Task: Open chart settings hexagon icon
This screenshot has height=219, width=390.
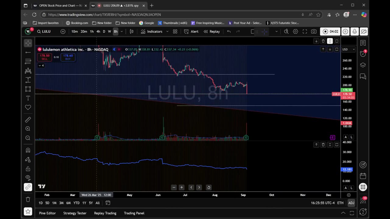Action: pyautogui.click(x=295, y=31)
